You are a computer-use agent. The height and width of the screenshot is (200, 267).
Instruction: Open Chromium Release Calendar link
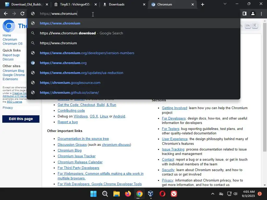pyautogui.click(x=80, y=162)
